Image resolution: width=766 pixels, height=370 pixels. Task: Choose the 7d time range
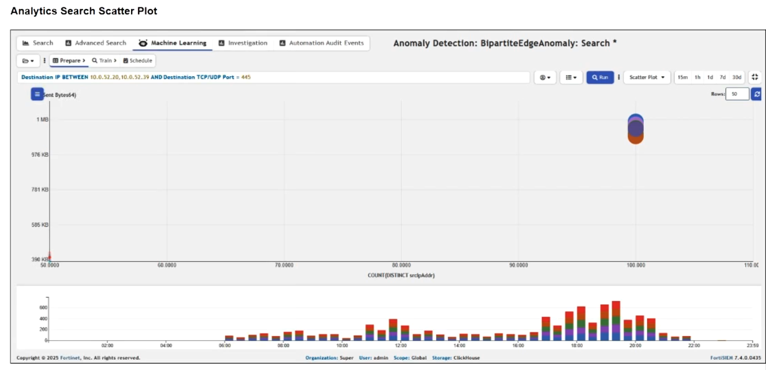point(722,77)
